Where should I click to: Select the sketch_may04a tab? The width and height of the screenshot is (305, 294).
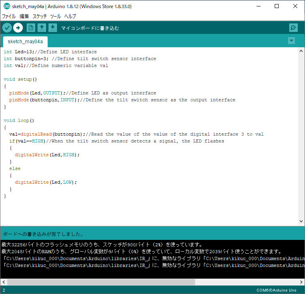25,42
